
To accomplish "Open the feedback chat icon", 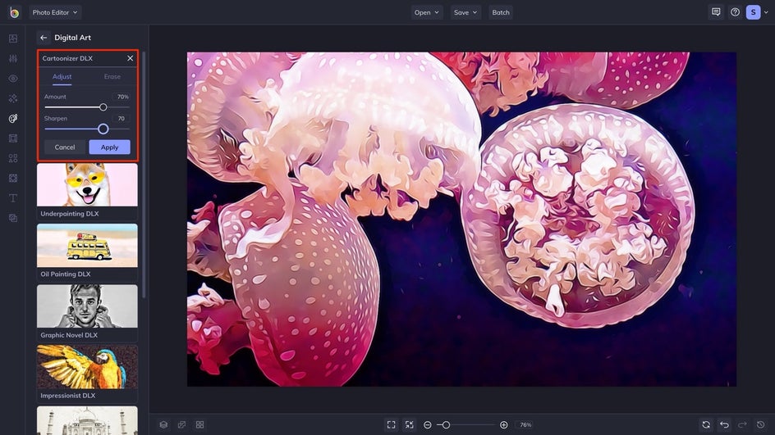I will click(716, 12).
